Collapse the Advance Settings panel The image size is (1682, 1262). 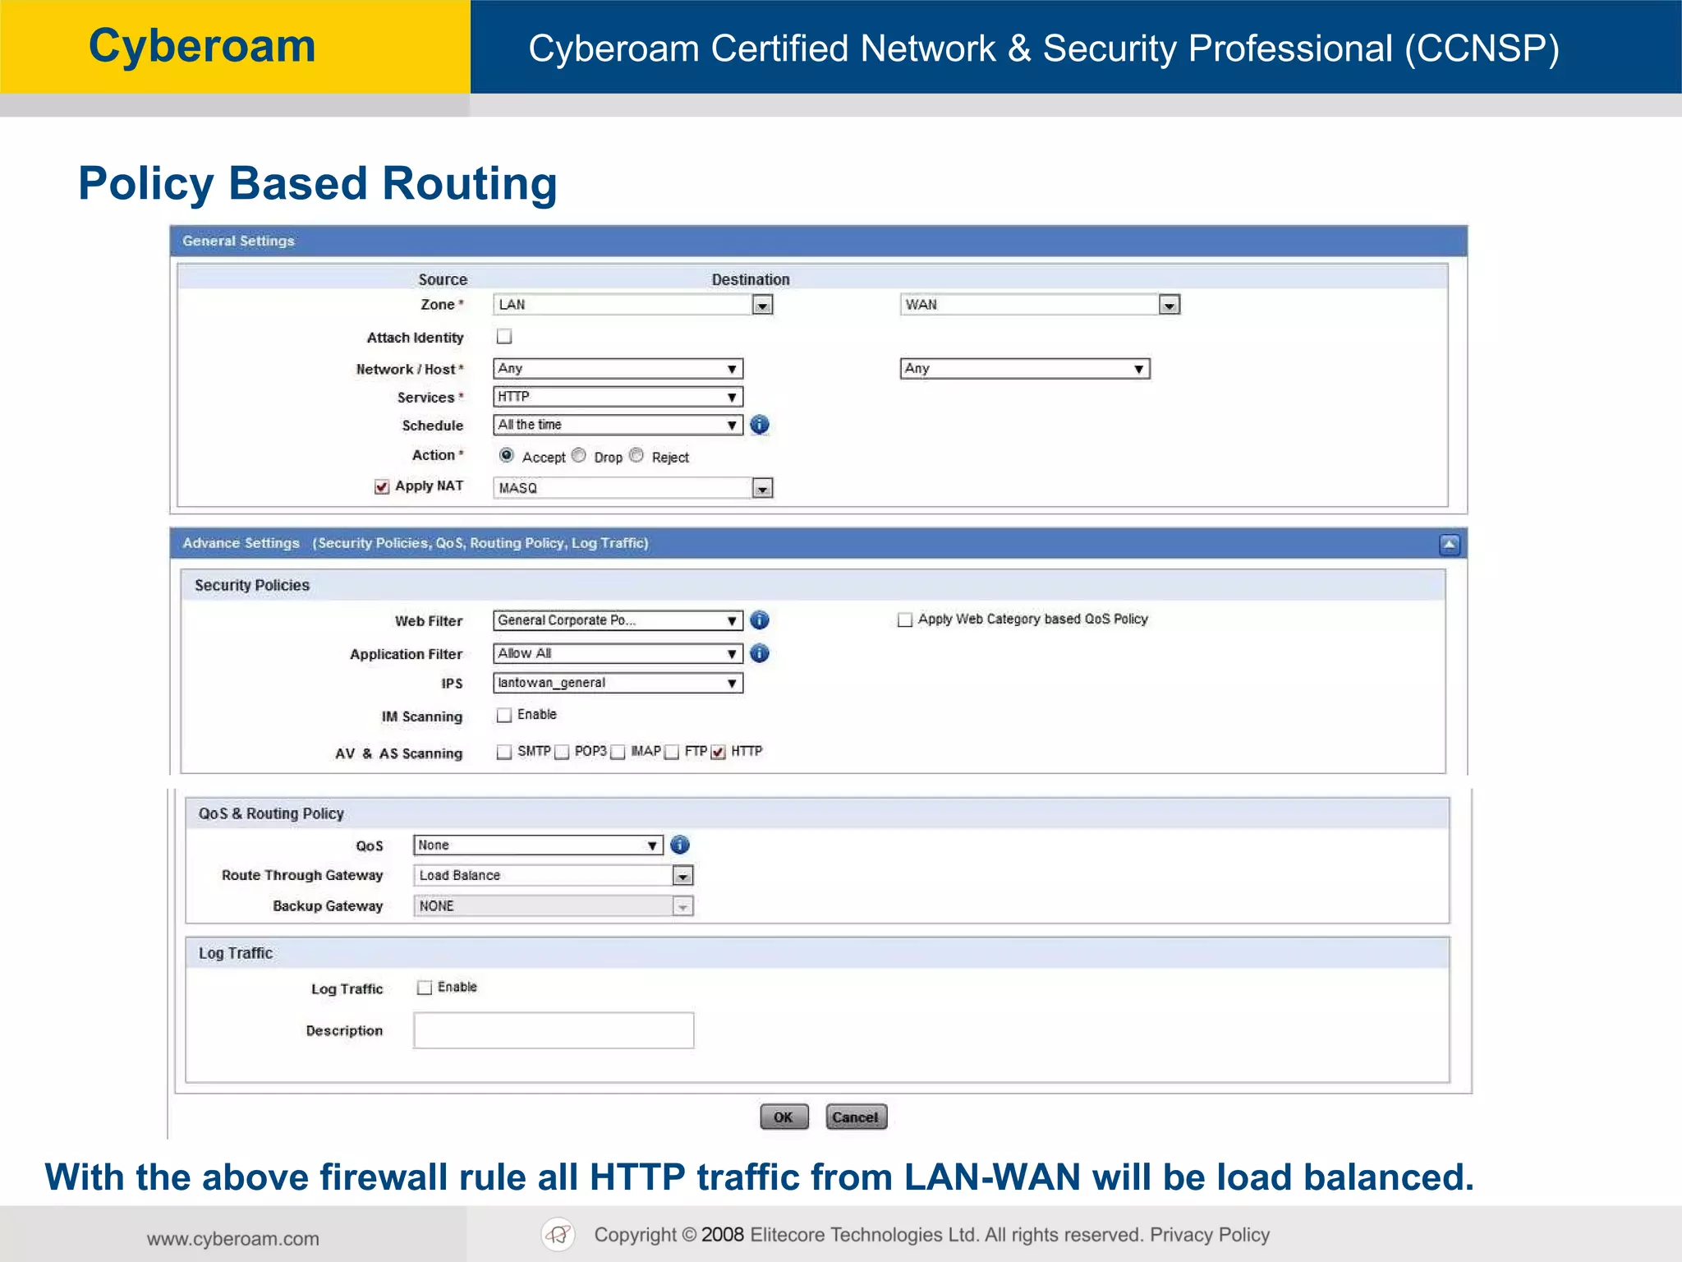[1450, 544]
